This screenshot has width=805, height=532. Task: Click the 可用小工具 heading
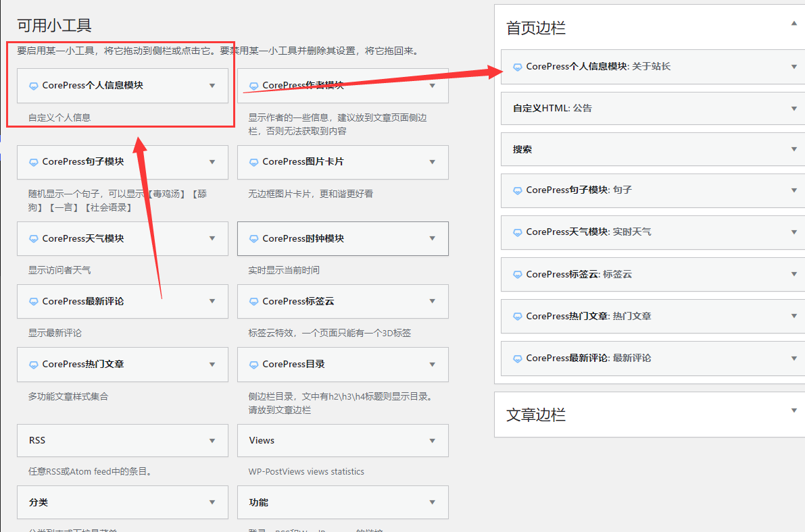(54, 25)
